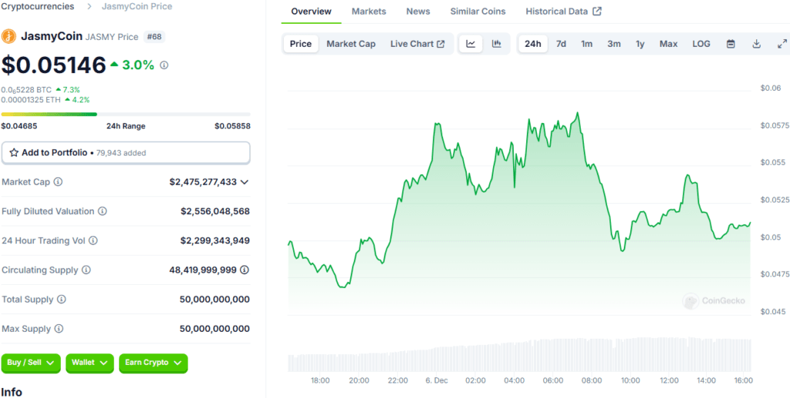Switch to News tab
790x398 pixels.
pos(418,11)
